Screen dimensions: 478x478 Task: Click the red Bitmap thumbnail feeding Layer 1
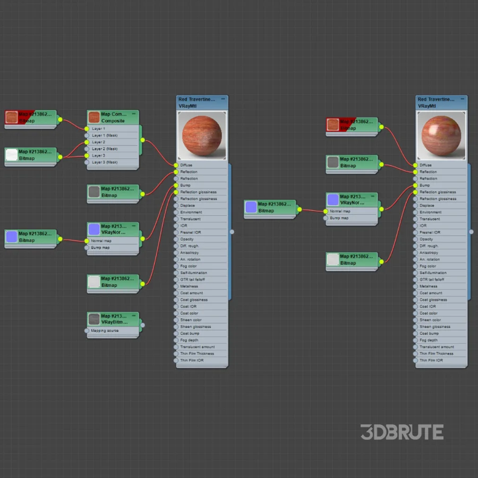(x=12, y=117)
